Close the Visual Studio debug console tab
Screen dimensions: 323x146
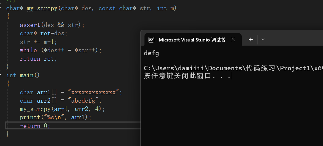click(233, 40)
